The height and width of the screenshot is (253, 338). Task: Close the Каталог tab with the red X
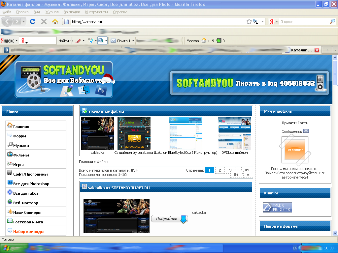[x=317, y=50]
